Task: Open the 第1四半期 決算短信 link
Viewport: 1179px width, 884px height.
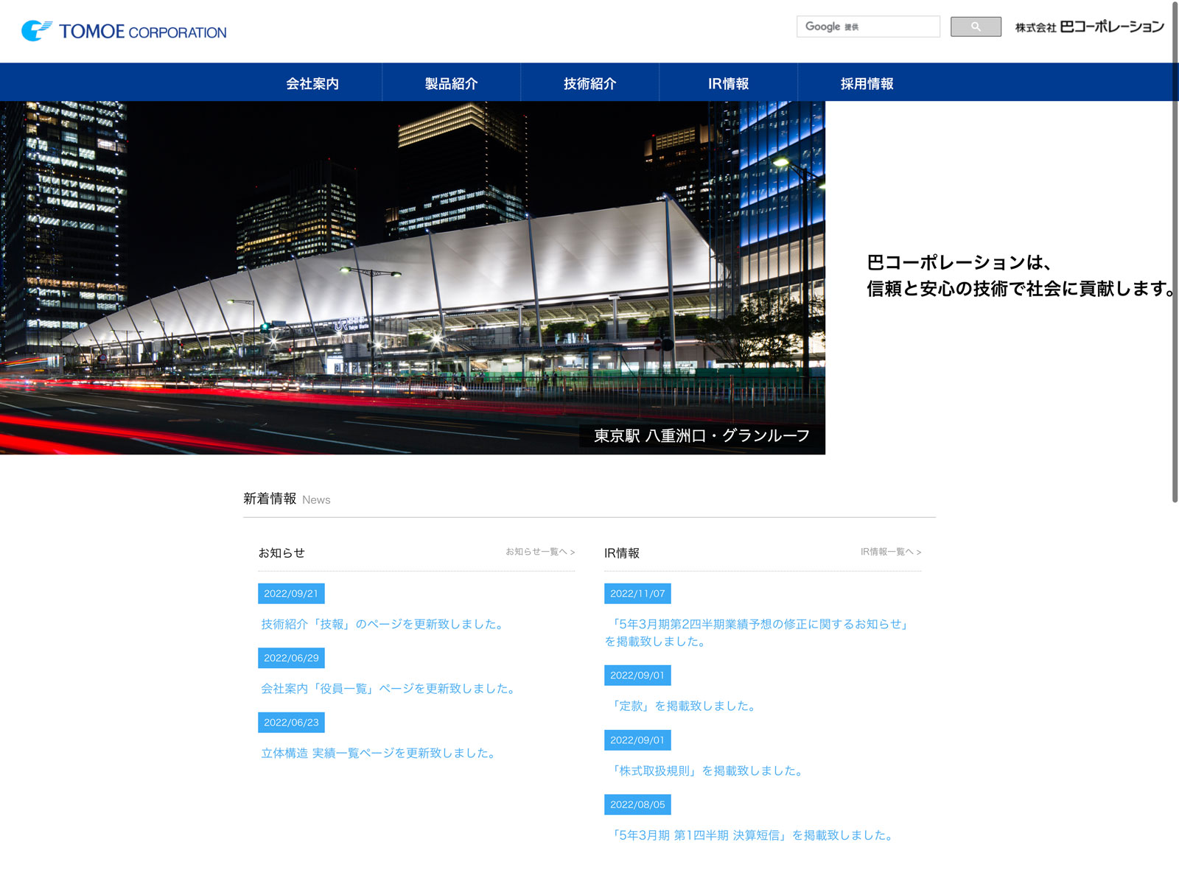Action: (x=750, y=835)
